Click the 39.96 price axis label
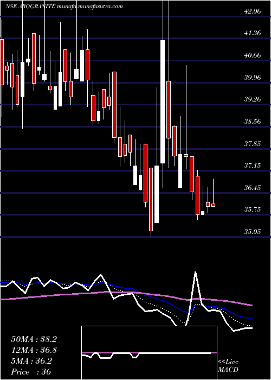271x380 pixels. click(253, 77)
